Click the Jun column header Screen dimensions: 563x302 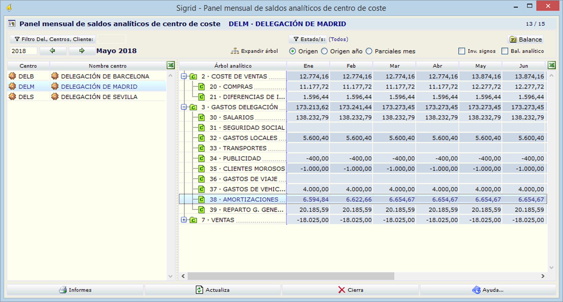[524, 66]
